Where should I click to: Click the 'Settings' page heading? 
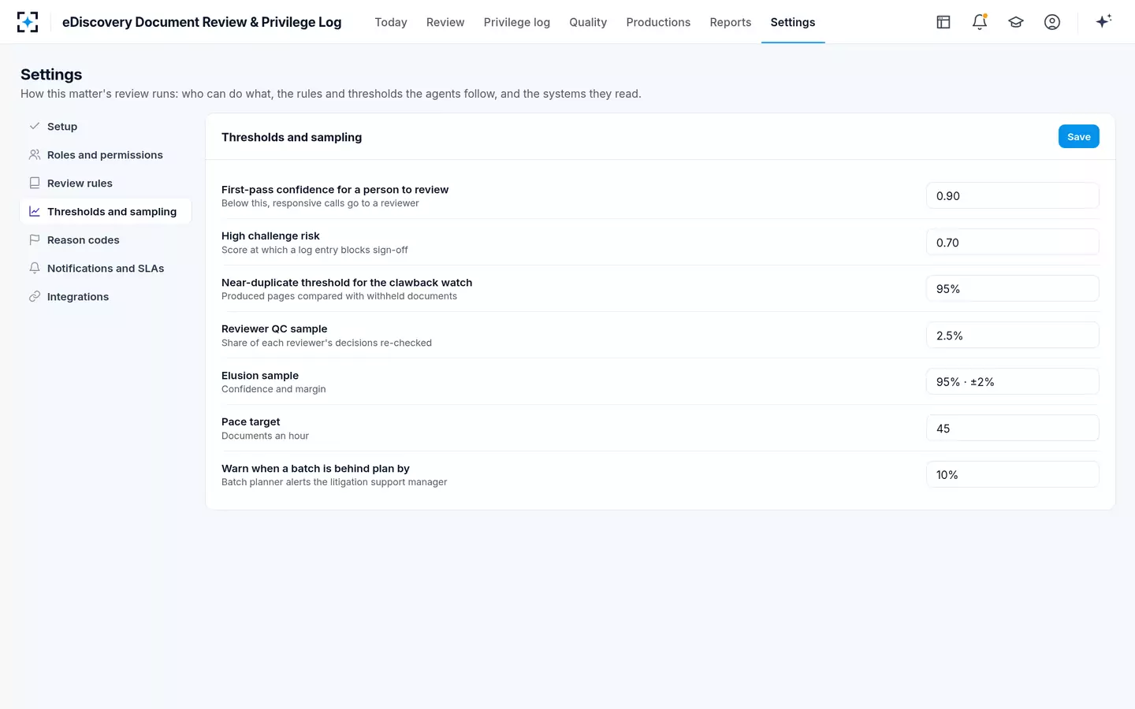click(51, 74)
